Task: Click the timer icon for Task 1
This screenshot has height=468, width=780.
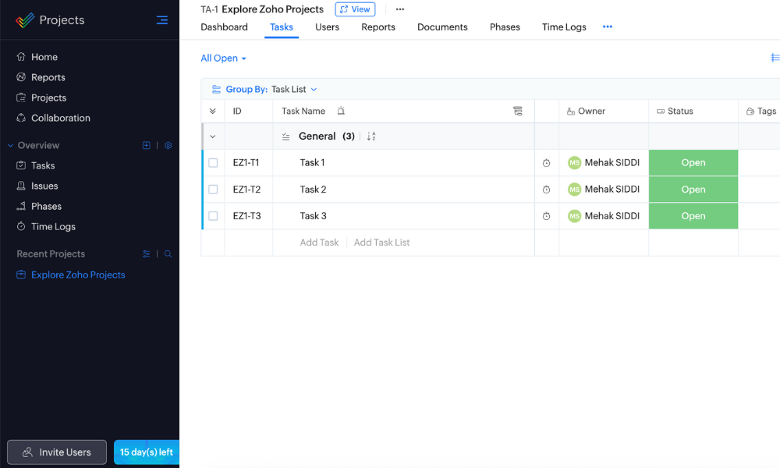Action: point(546,163)
